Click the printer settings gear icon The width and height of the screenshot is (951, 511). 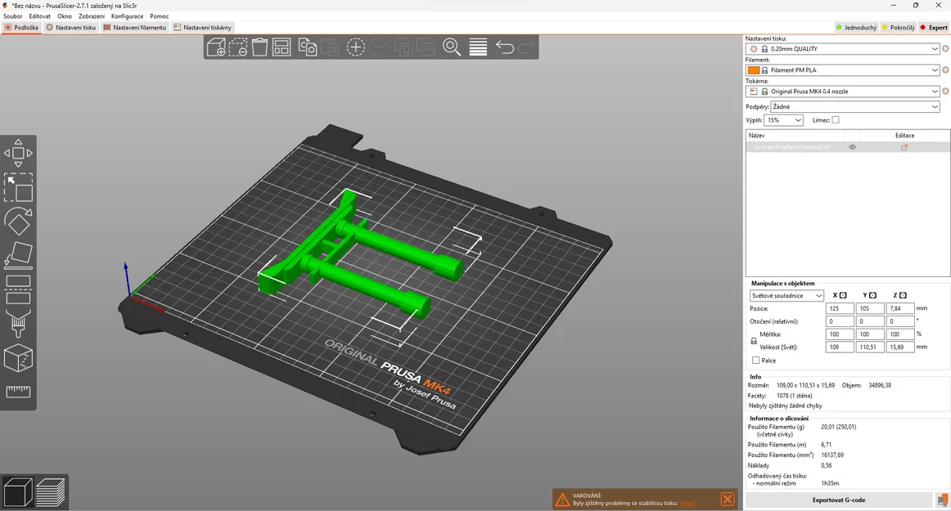point(945,91)
